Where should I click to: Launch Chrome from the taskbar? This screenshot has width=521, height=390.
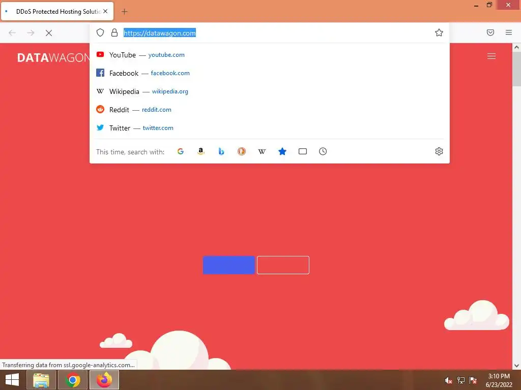[x=73, y=380]
